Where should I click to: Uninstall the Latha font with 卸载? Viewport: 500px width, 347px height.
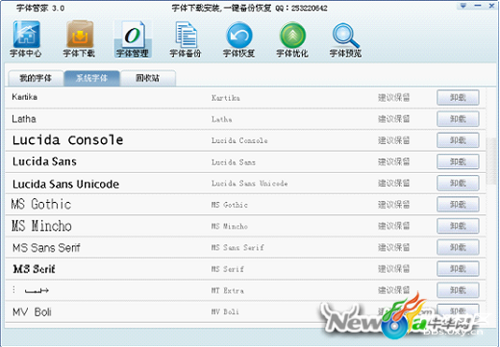[458, 119]
